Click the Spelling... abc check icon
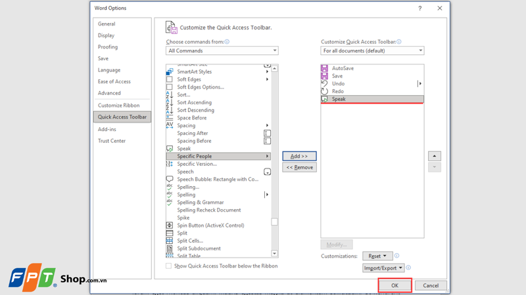Screen dimensions: 526x295 point(170,187)
